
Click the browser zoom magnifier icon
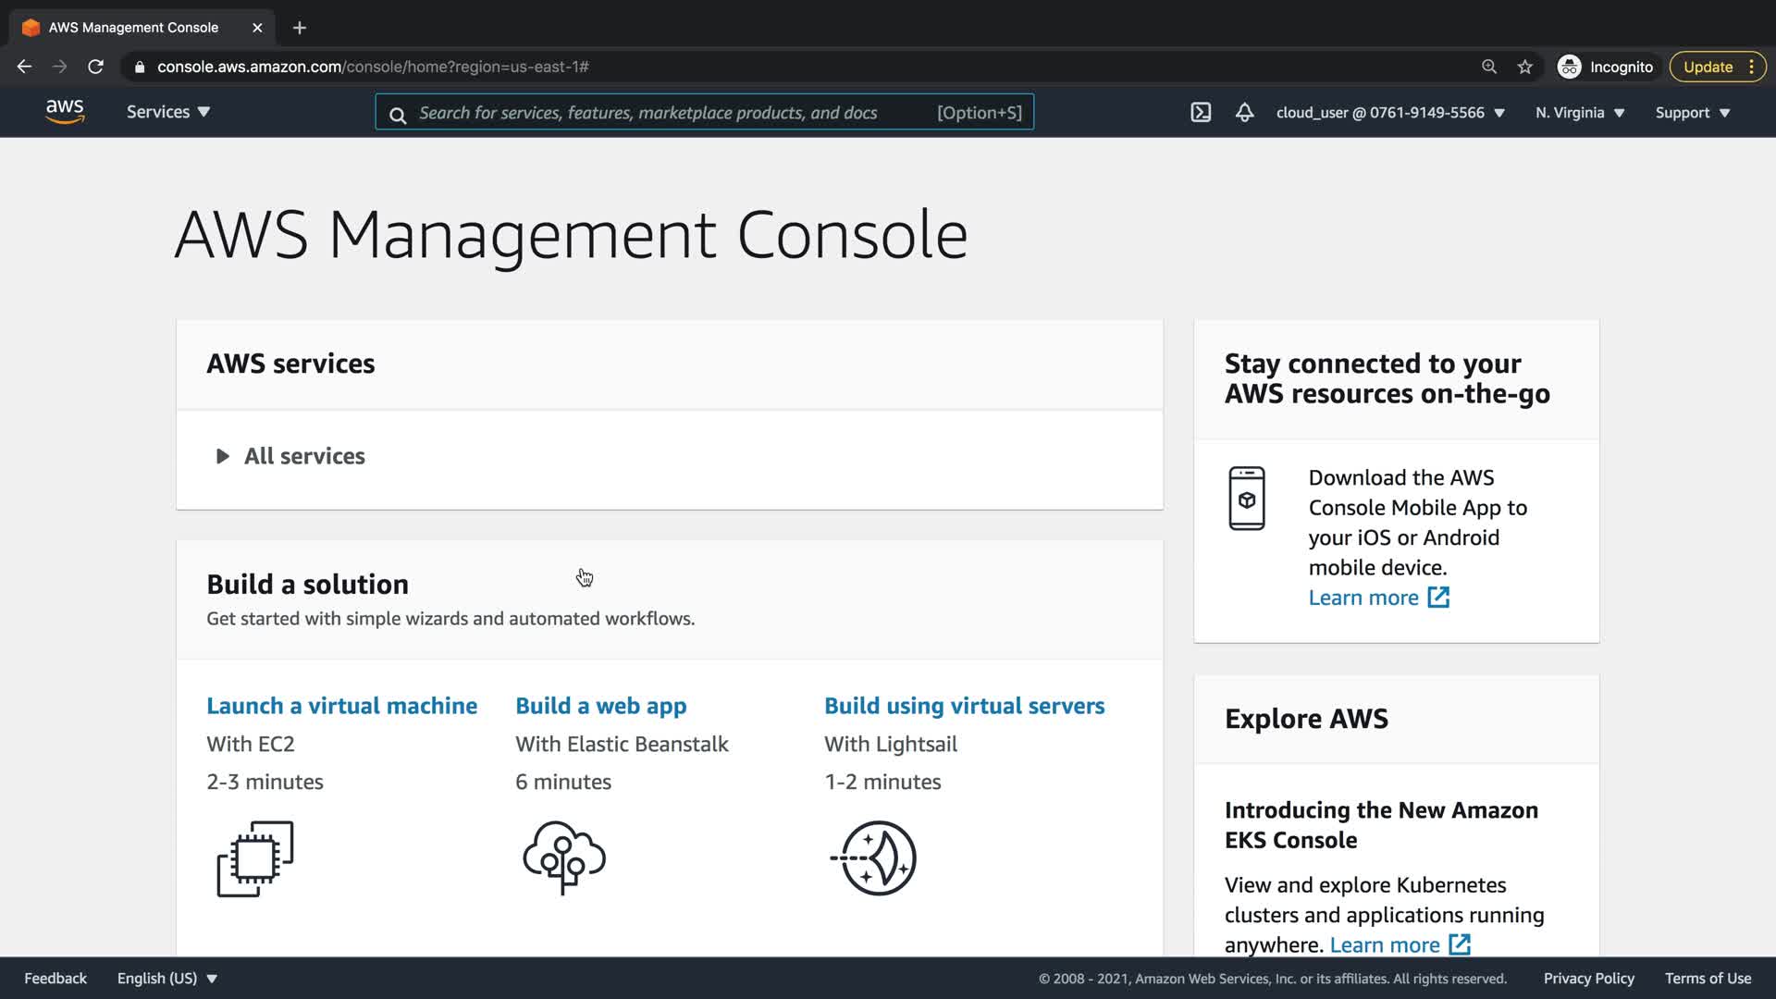click(1489, 67)
